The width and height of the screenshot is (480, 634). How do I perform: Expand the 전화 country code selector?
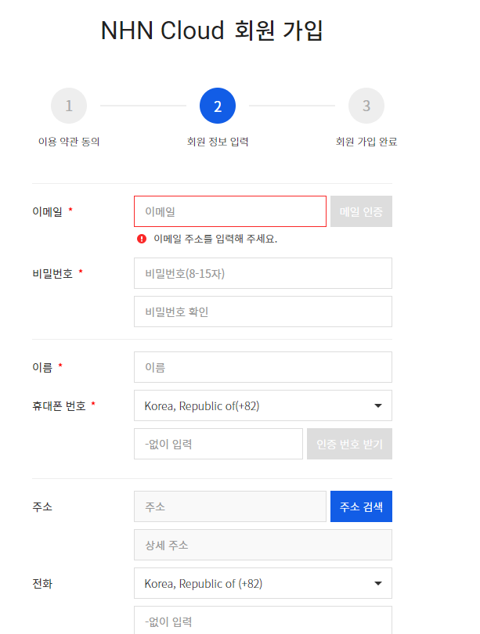click(x=262, y=583)
